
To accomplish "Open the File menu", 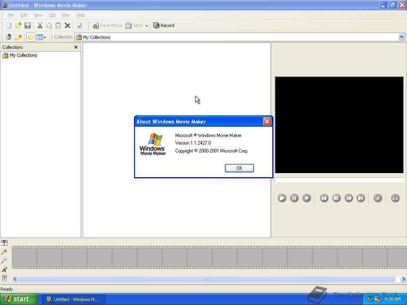I will pos(11,15).
